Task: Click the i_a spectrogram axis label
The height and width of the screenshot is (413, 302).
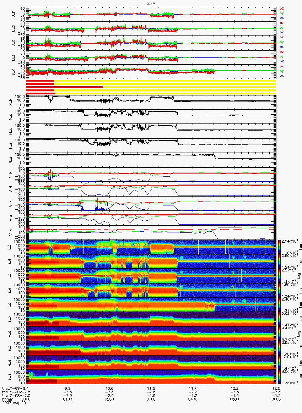Action: 10,305
